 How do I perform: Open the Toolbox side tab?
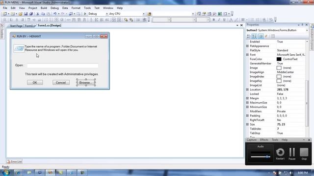(x=2, y=31)
